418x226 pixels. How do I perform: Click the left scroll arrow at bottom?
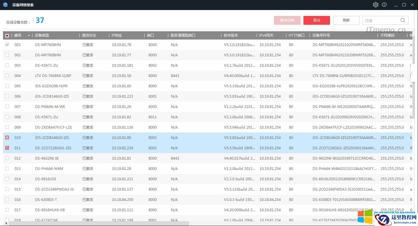pos(6,223)
